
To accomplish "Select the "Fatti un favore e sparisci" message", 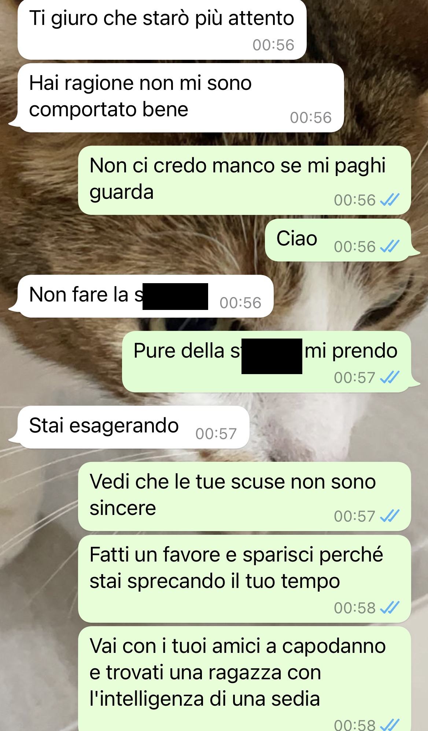I will (x=244, y=579).
